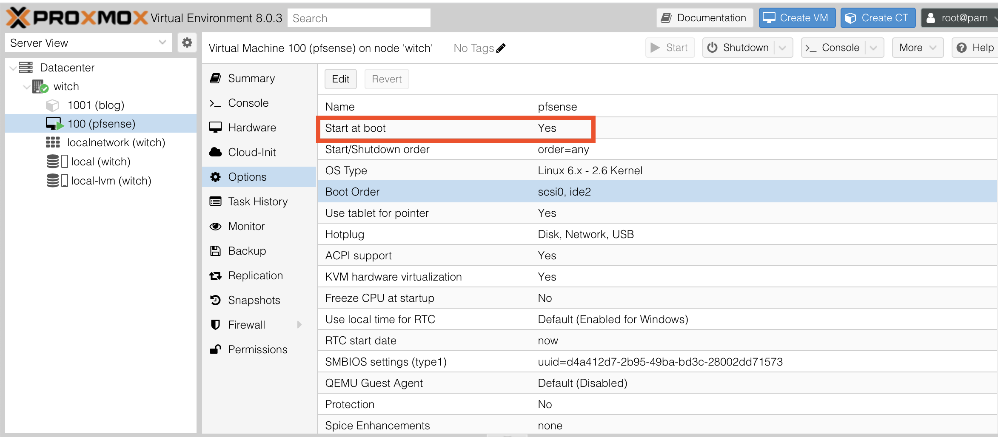Open the Hardware tab

coord(252,128)
